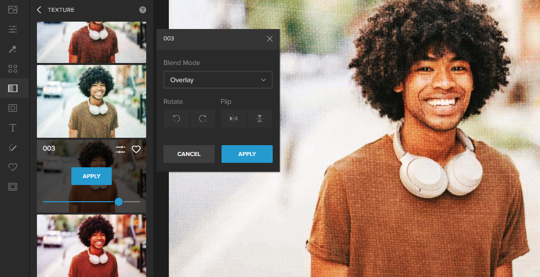Select the top red-shirt texture thumbnail
The width and height of the screenshot is (540, 277).
92,42
